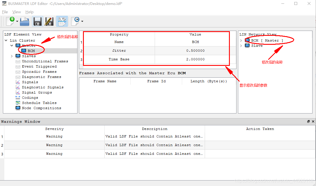Click the Preview LDF file toolbar icon

click(62, 21)
